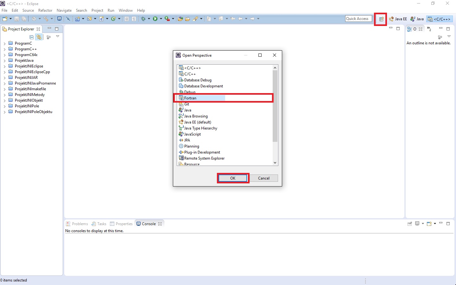The image size is (456, 285).
Task: Open the Window menu
Action: pos(126,10)
